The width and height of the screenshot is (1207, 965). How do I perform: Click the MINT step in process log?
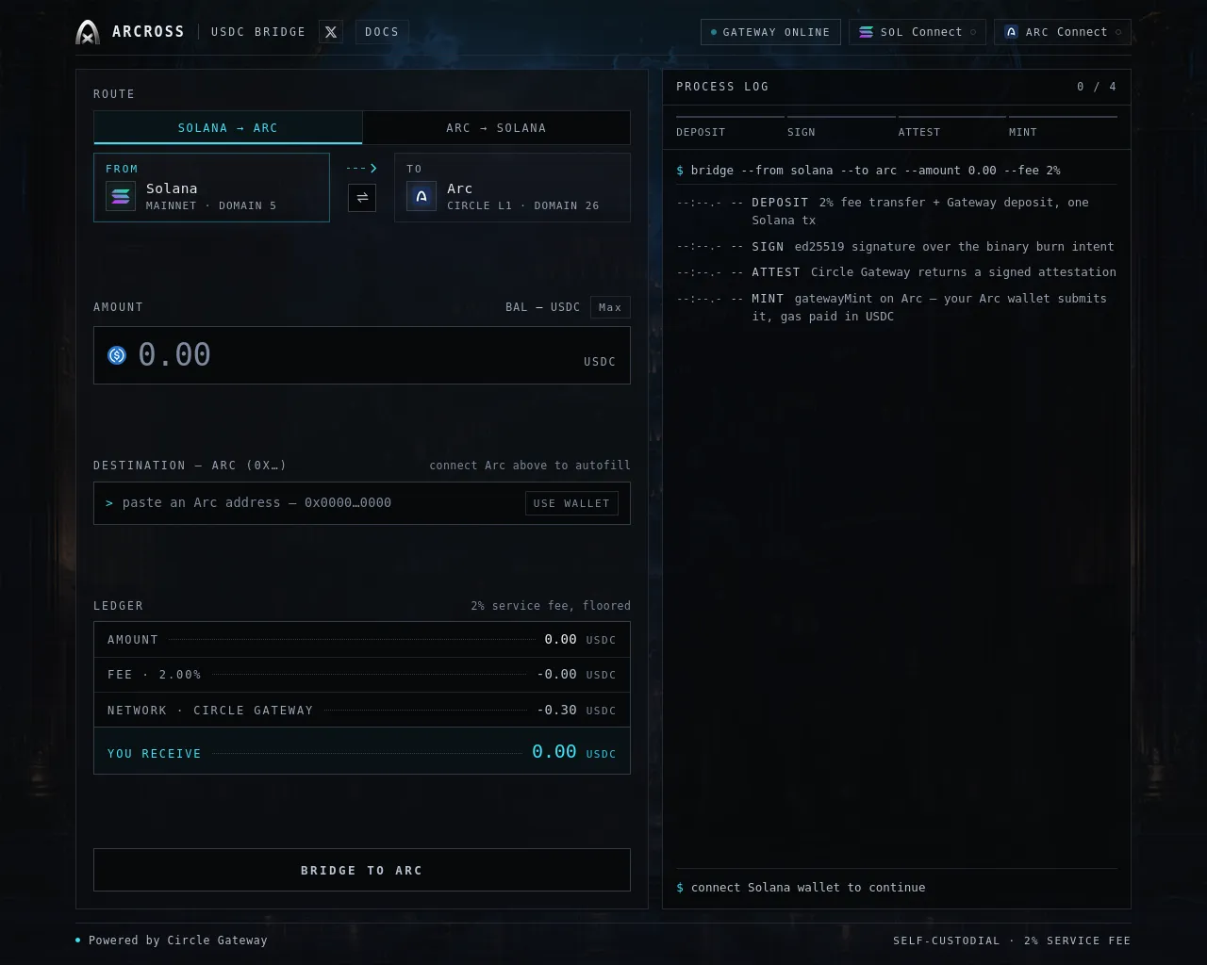1063,126
